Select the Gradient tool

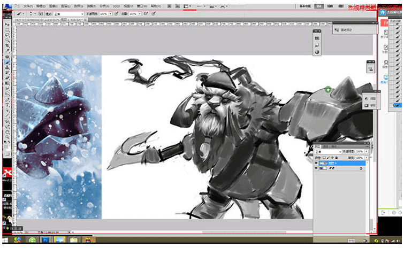7,83
